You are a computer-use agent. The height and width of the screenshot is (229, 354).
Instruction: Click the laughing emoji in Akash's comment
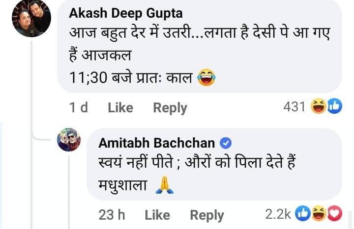pyautogui.click(x=207, y=77)
